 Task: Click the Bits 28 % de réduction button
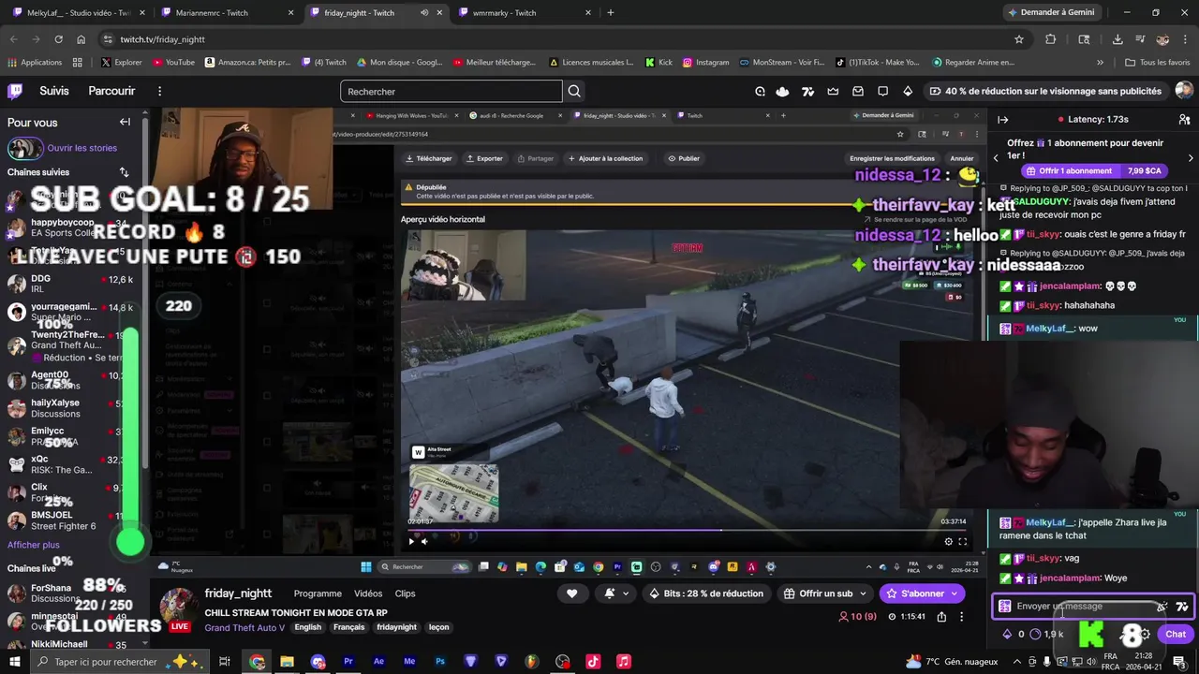pyautogui.click(x=706, y=593)
